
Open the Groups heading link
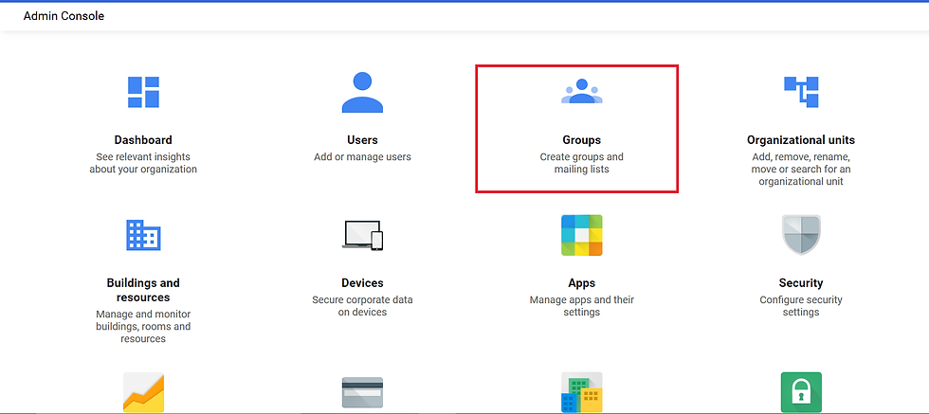581,140
